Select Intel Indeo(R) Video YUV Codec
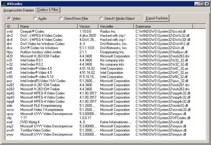 pyautogui.click(x=43, y=81)
